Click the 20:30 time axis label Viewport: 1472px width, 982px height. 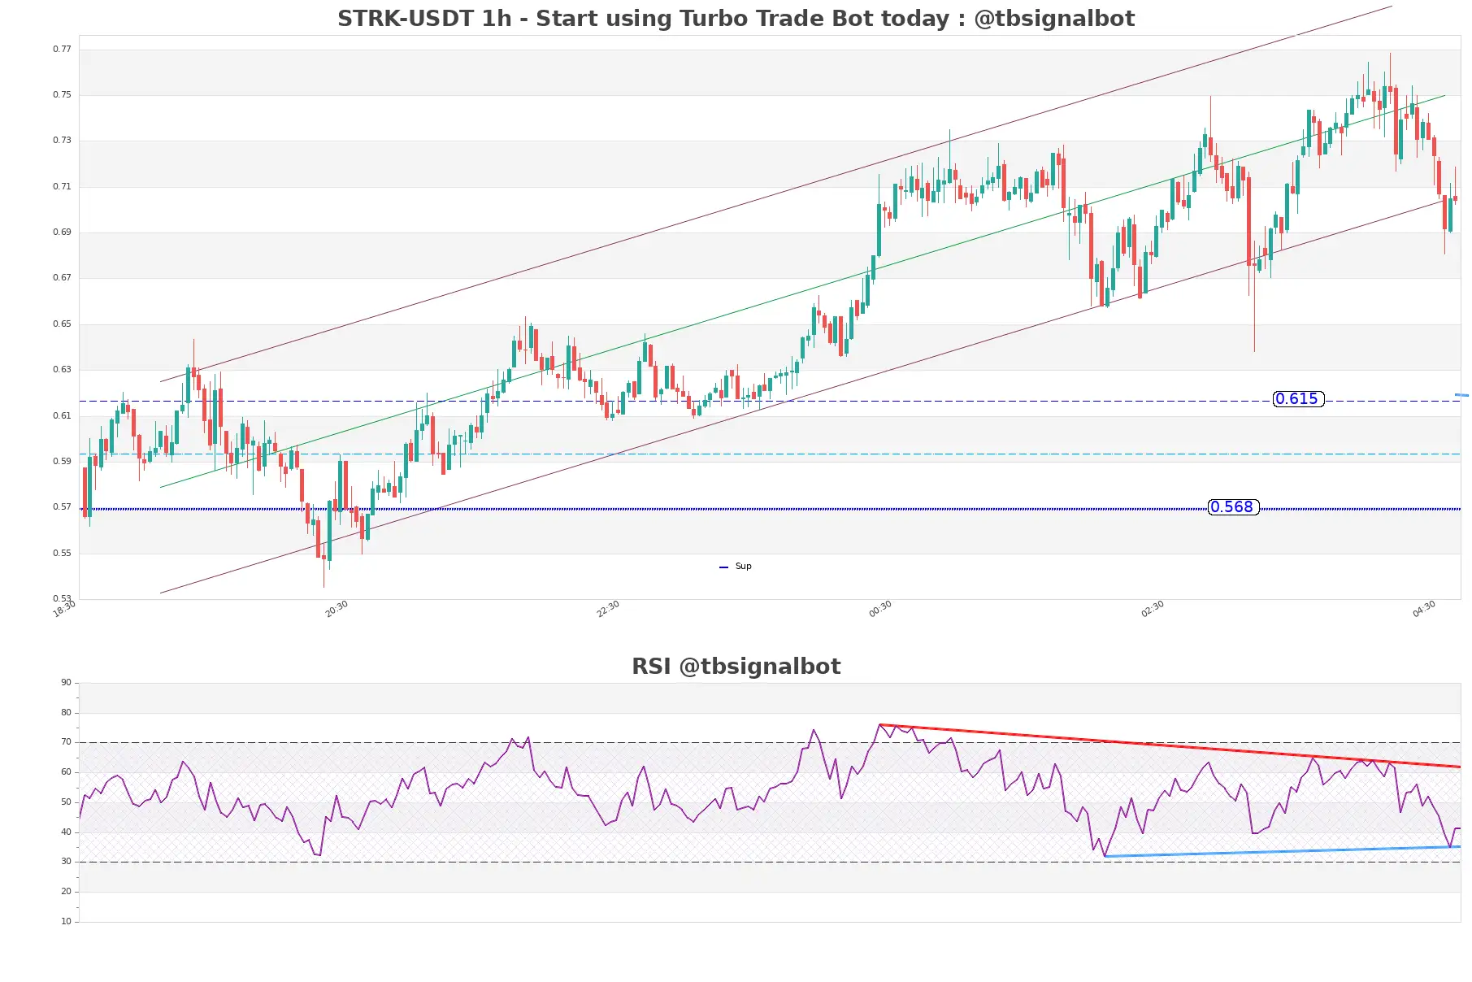pyautogui.click(x=337, y=609)
